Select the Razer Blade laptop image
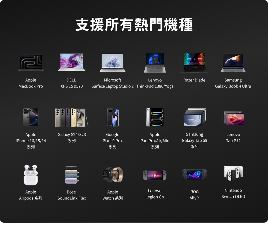This screenshot has width=268, height=226. [x=195, y=63]
